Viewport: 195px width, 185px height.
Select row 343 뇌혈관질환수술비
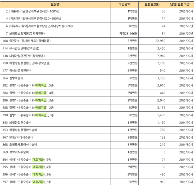(97, 123)
